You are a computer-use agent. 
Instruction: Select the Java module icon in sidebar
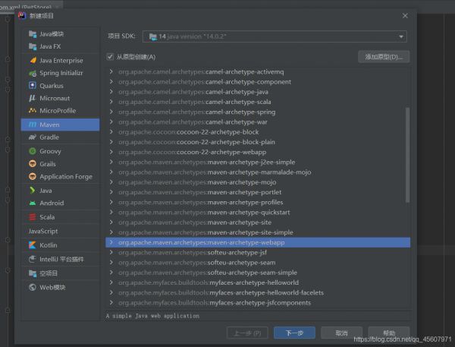pyautogui.click(x=33, y=34)
